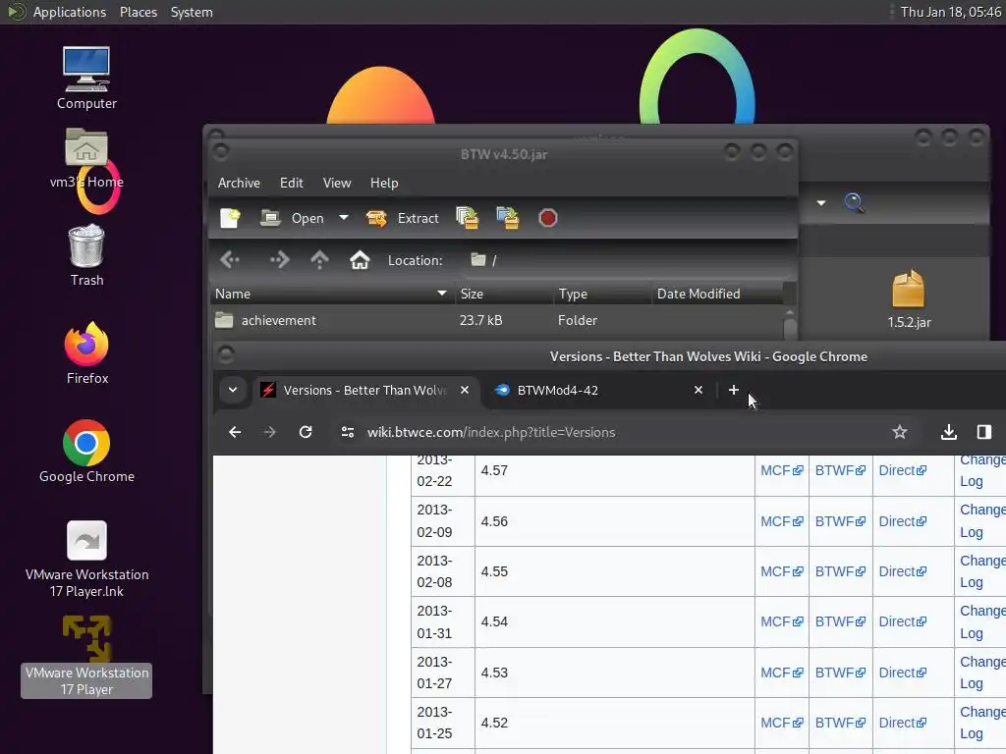Open the Help menu in archive manager
This screenshot has width=1006, height=754.
pos(384,183)
